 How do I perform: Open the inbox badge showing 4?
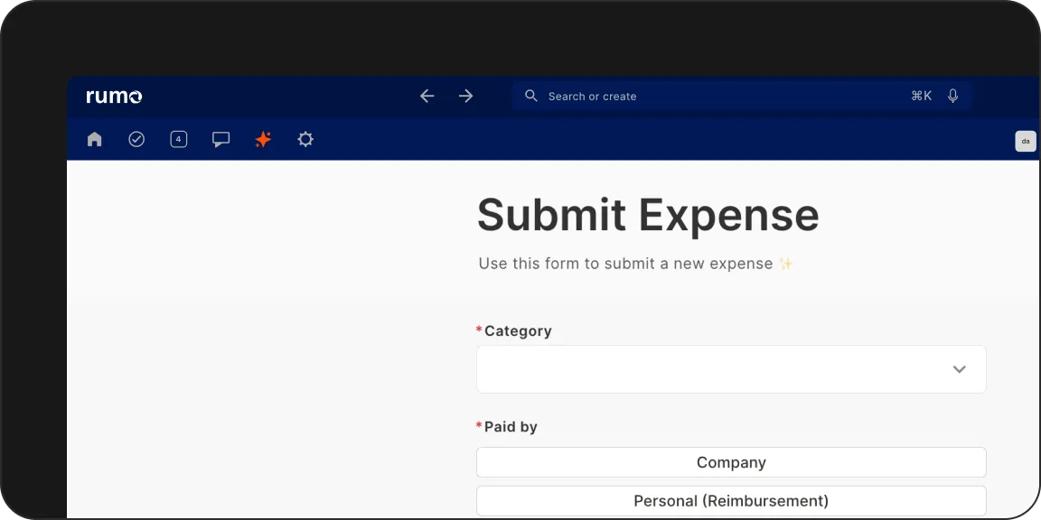click(x=179, y=139)
